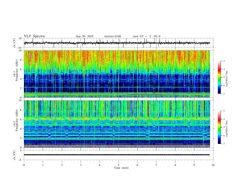Click the "start UT = 2 :50: 0" text
This screenshot has height=185, width=240.
146,36
